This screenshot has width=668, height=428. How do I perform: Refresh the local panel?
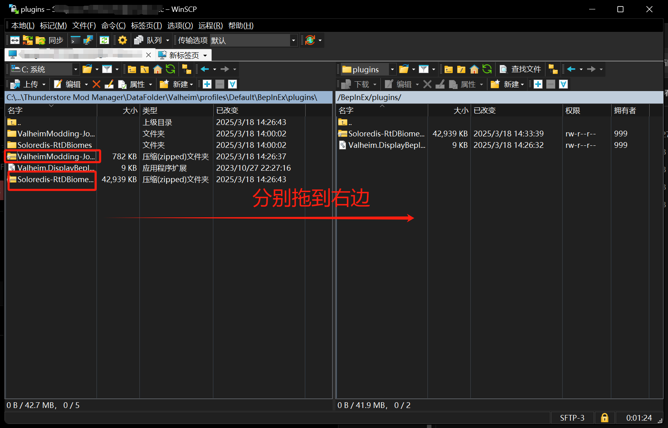point(170,69)
